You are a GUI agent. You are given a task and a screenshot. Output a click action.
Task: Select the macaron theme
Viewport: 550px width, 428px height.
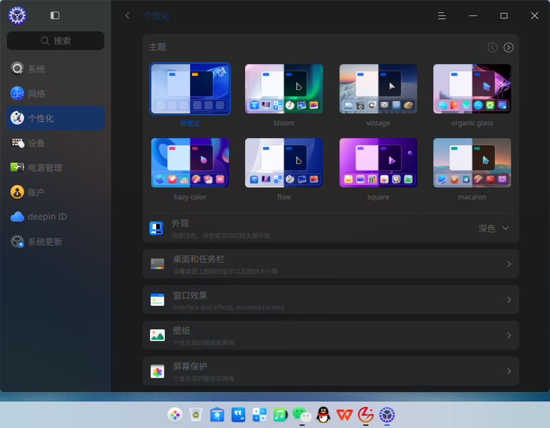pyautogui.click(x=472, y=163)
